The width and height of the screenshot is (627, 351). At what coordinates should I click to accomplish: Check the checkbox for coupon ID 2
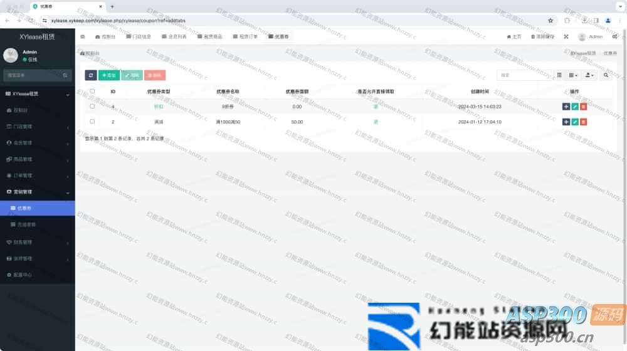pos(92,122)
